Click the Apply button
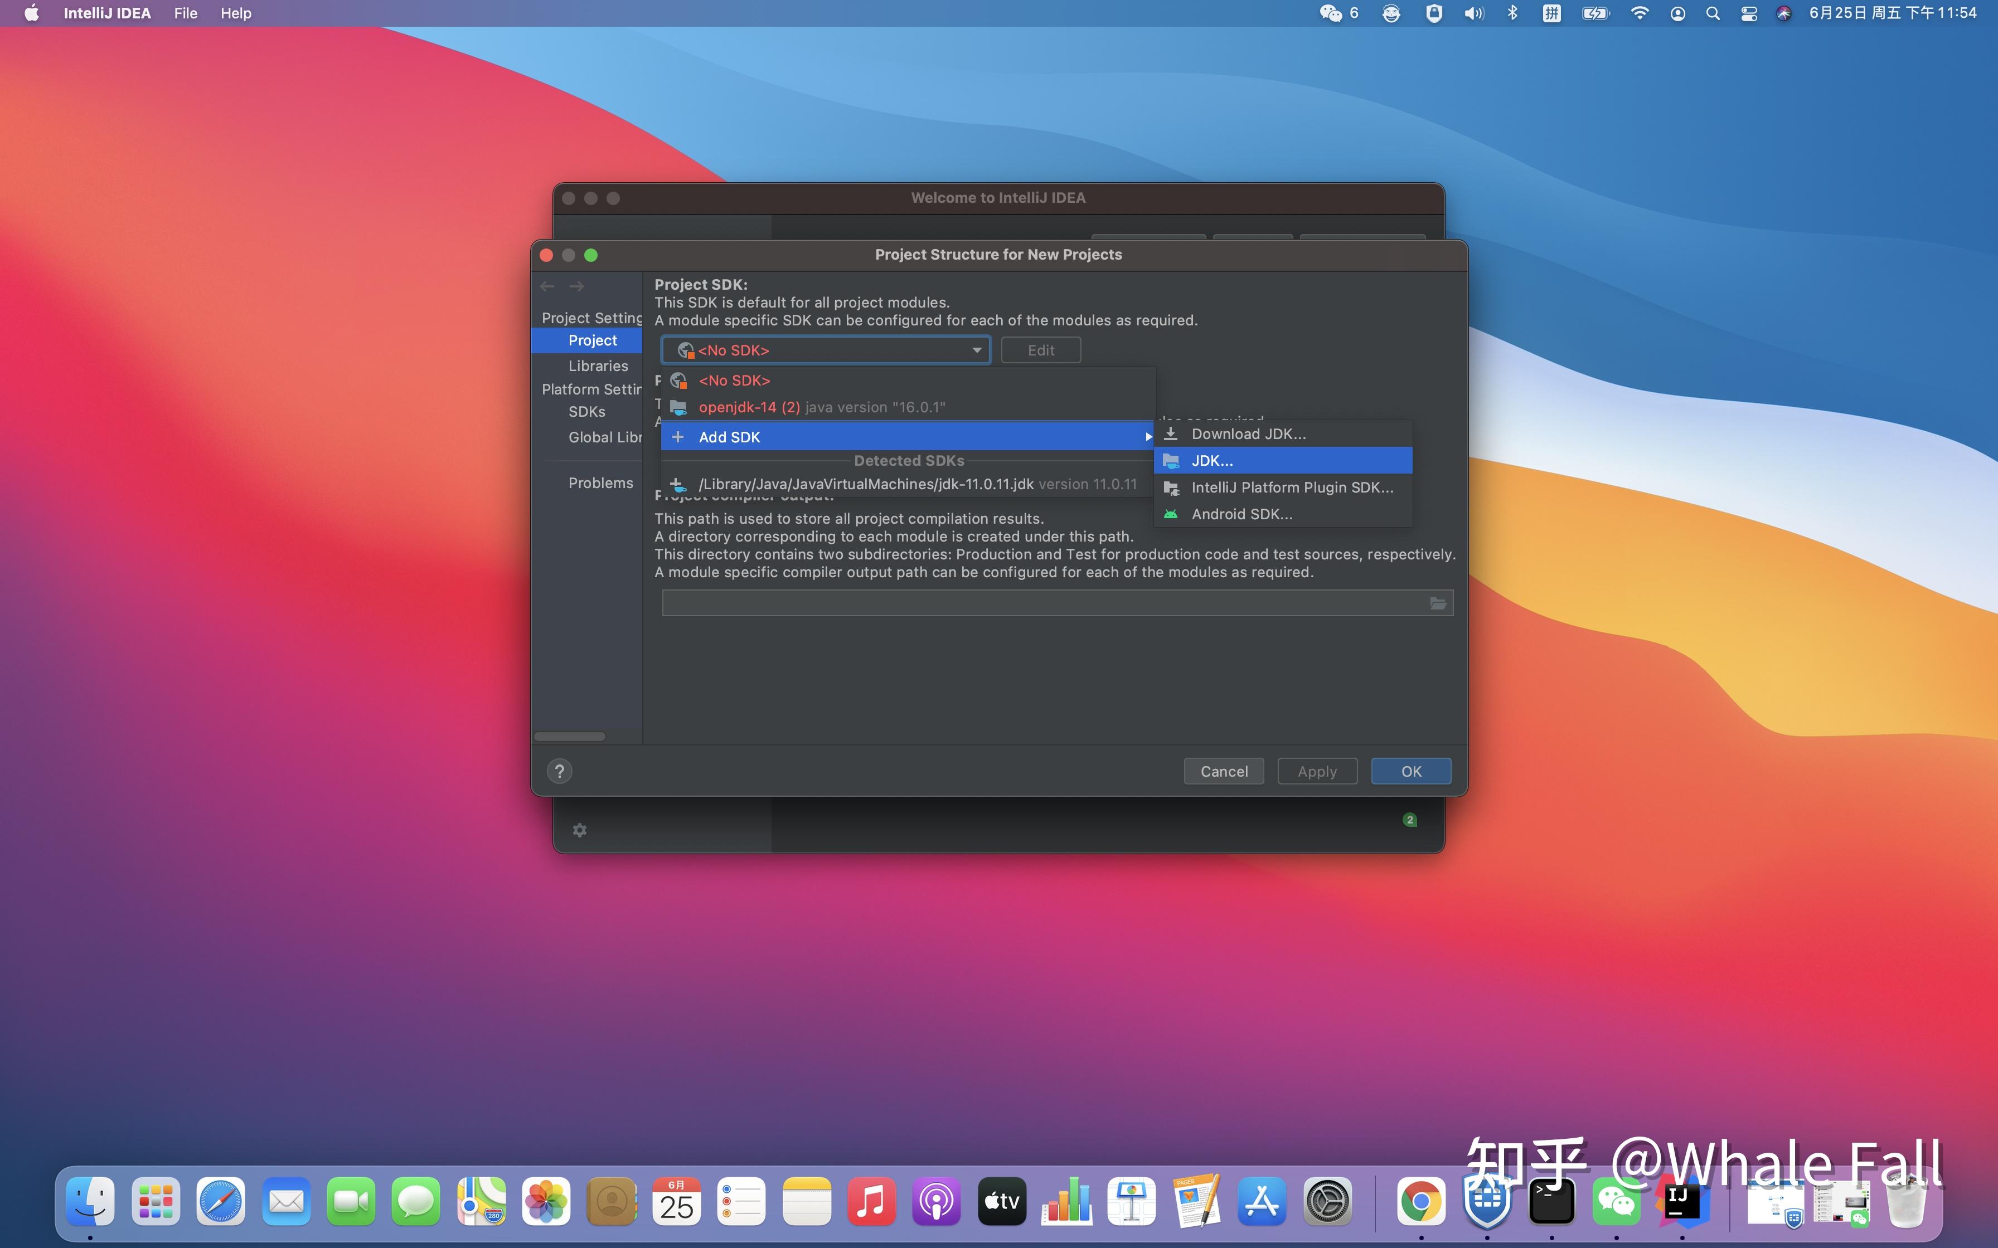Screen dimensions: 1998x1248 (1316, 771)
